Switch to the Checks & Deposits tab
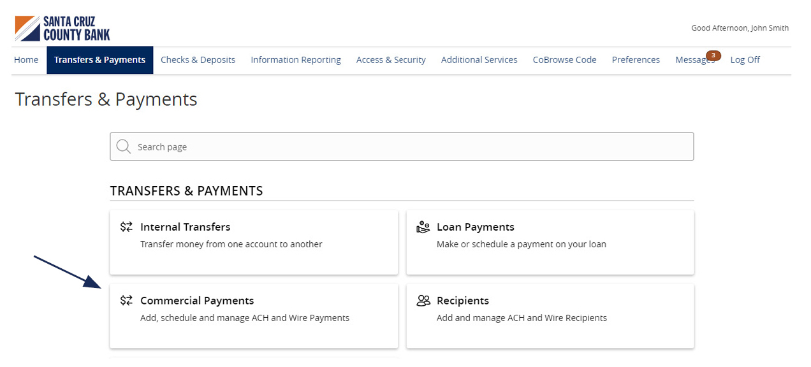 point(198,59)
